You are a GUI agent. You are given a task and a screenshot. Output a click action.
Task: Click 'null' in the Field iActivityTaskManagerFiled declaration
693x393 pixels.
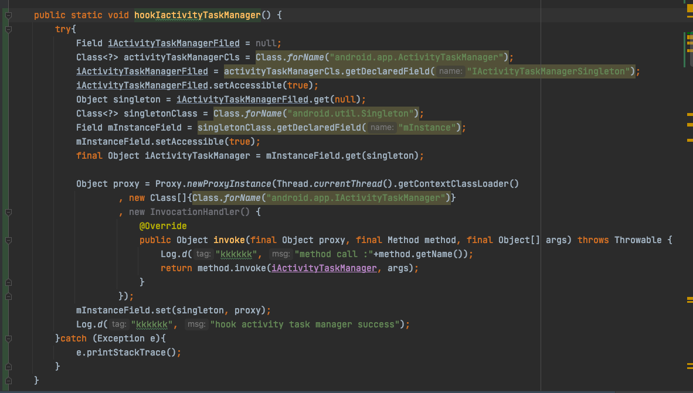click(266, 43)
